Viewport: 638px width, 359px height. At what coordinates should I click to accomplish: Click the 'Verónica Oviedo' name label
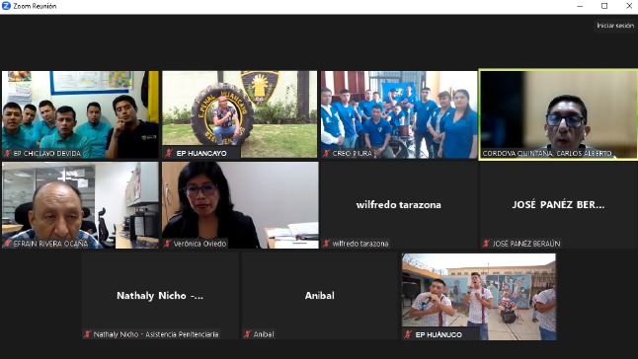coord(199,244)
